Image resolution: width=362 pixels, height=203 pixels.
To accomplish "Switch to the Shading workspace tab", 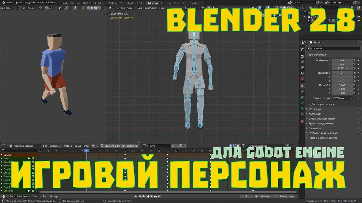I will pos(140,3).
